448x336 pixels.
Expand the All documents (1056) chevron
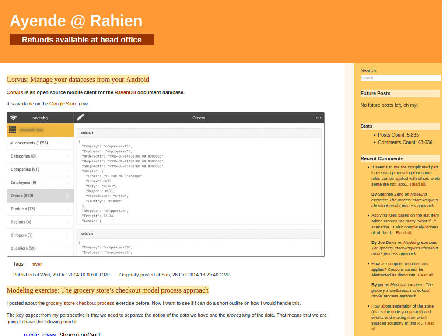[x=67, y=143]
